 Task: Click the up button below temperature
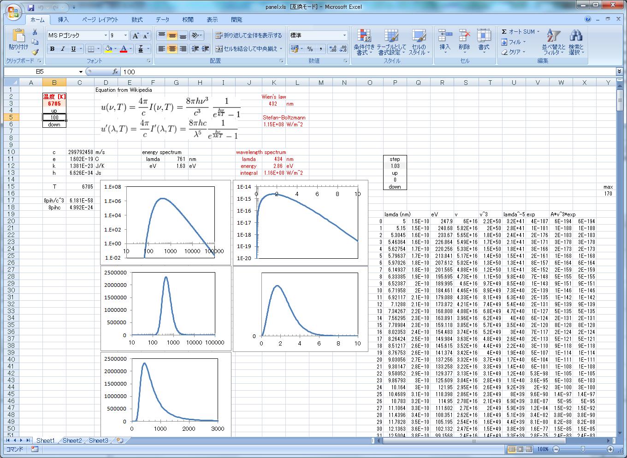[x=54, y=111]
